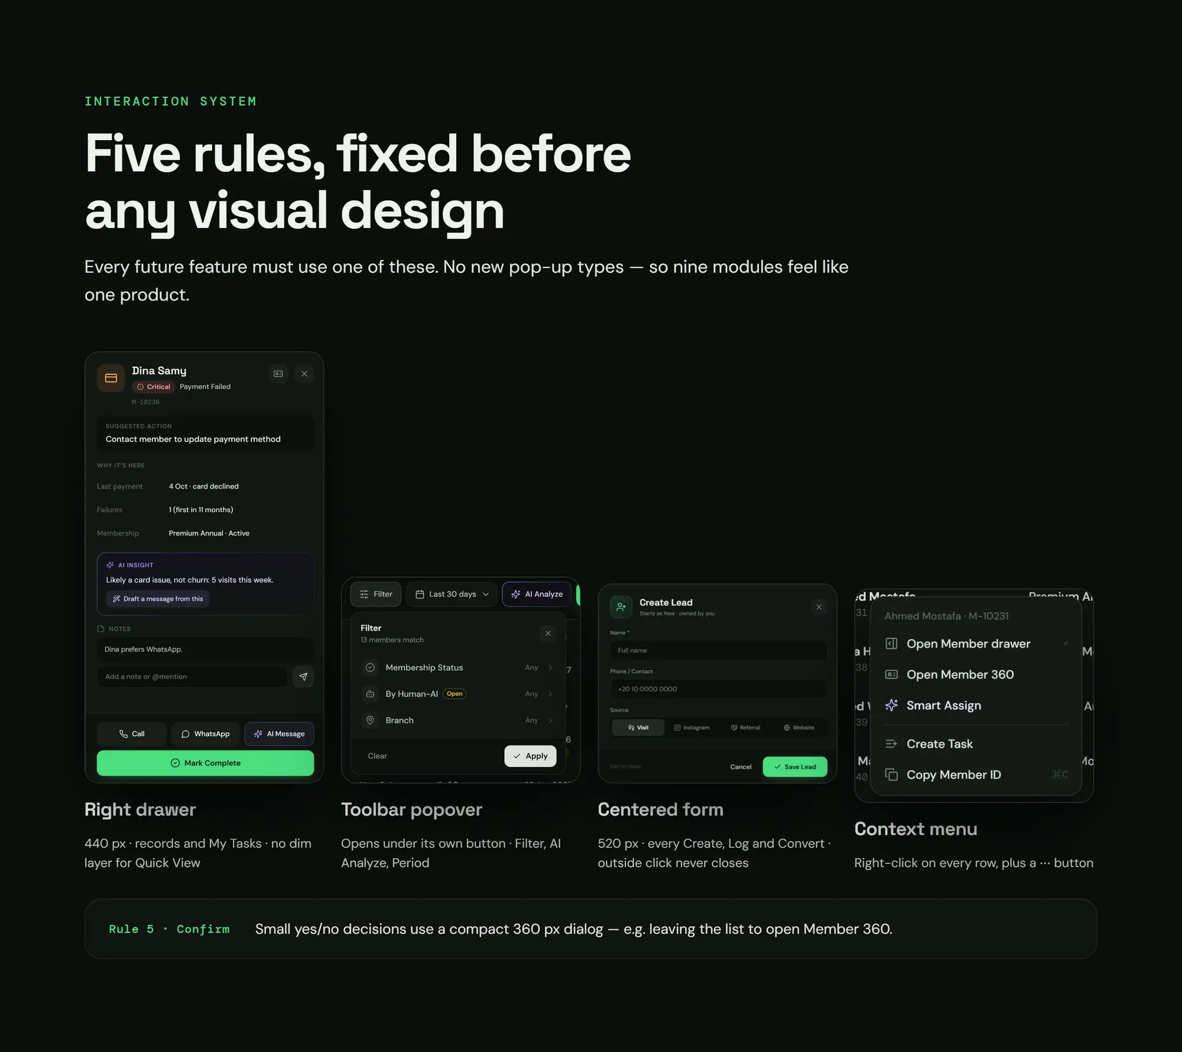Click the Create Lead add-user icon
This screenshot has height=1052, width=1182.
click(x=621, y=606)
